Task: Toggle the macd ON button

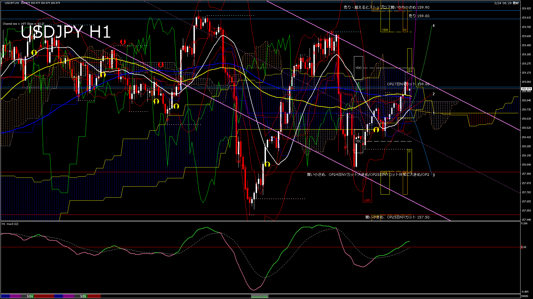Action: [x=260, y=296]
